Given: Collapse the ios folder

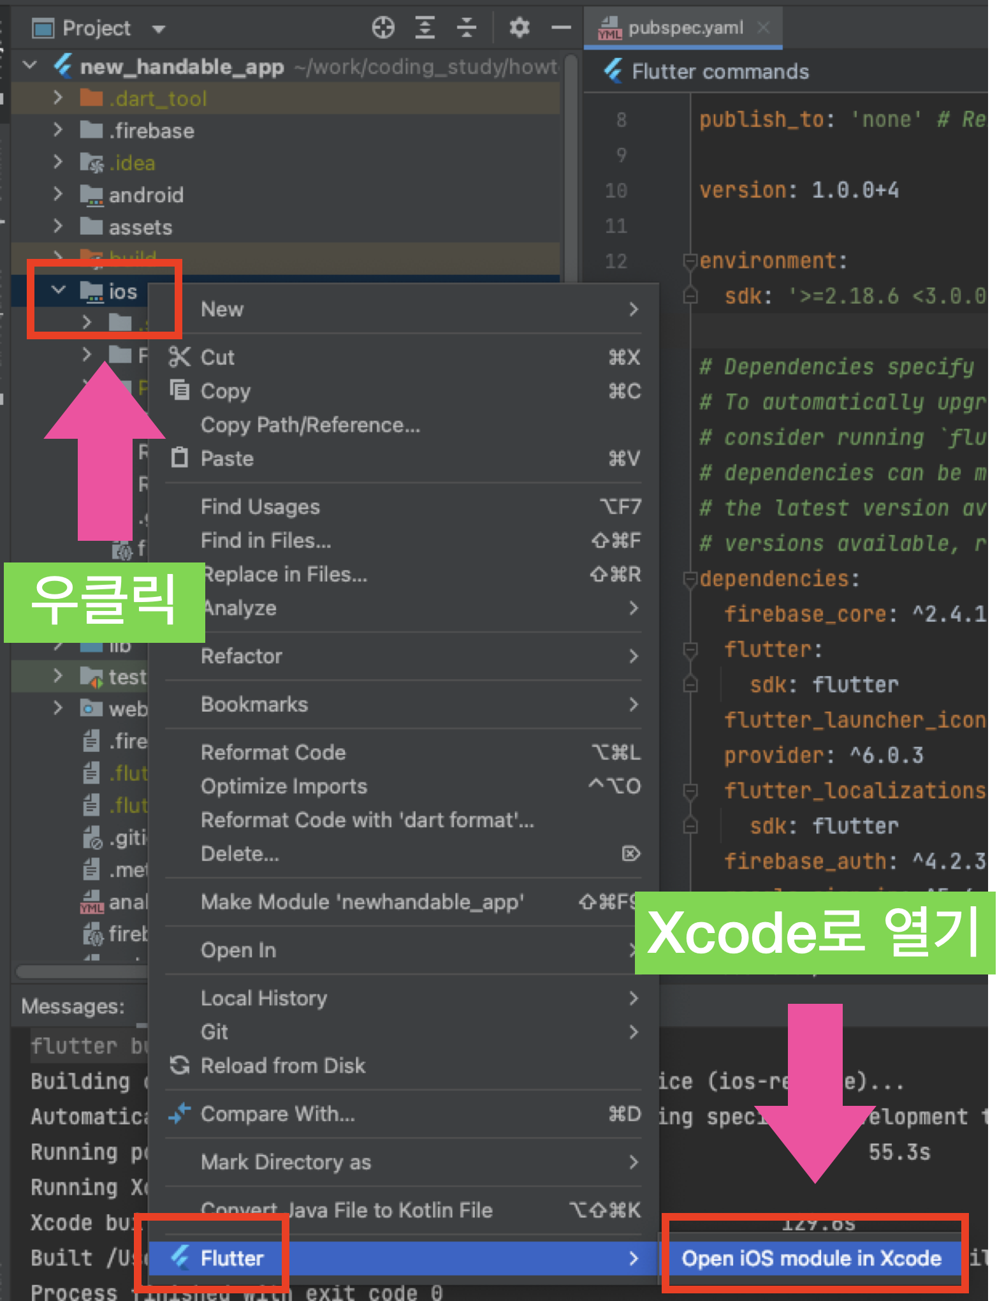Looking at the screenshot, I should pyautogui.click(x=58, y=290).
